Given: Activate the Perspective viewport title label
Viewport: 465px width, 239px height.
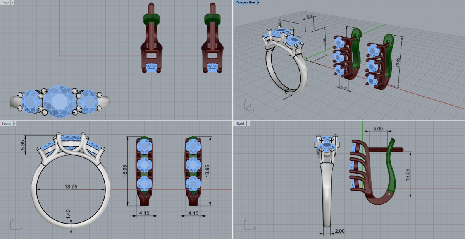Looking at the screenshot, I should coord(245,2).
